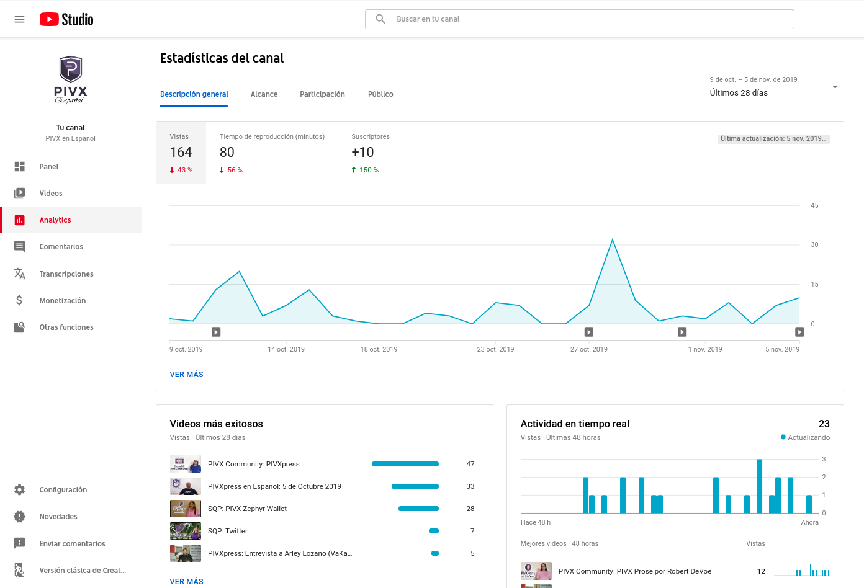The height and width of the screenshot is (588, 864).
Task: Open the hamburger menu
Action: click(19, 19)
